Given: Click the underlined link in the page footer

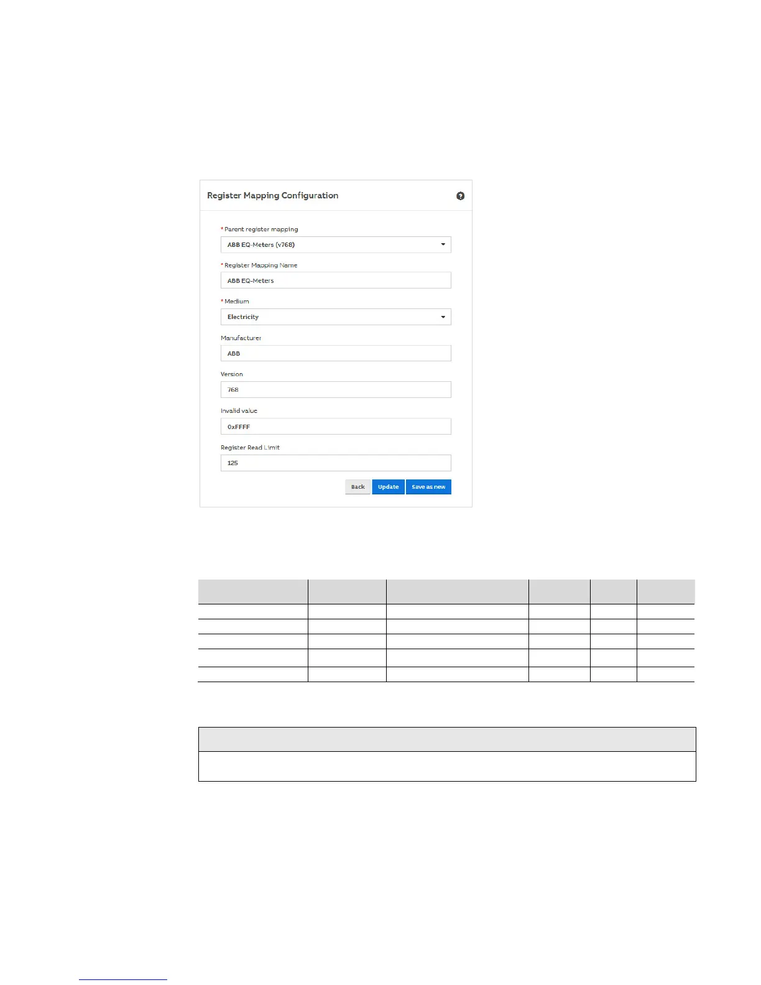Looking at the screenshot, I should click(x=123, y=979).
